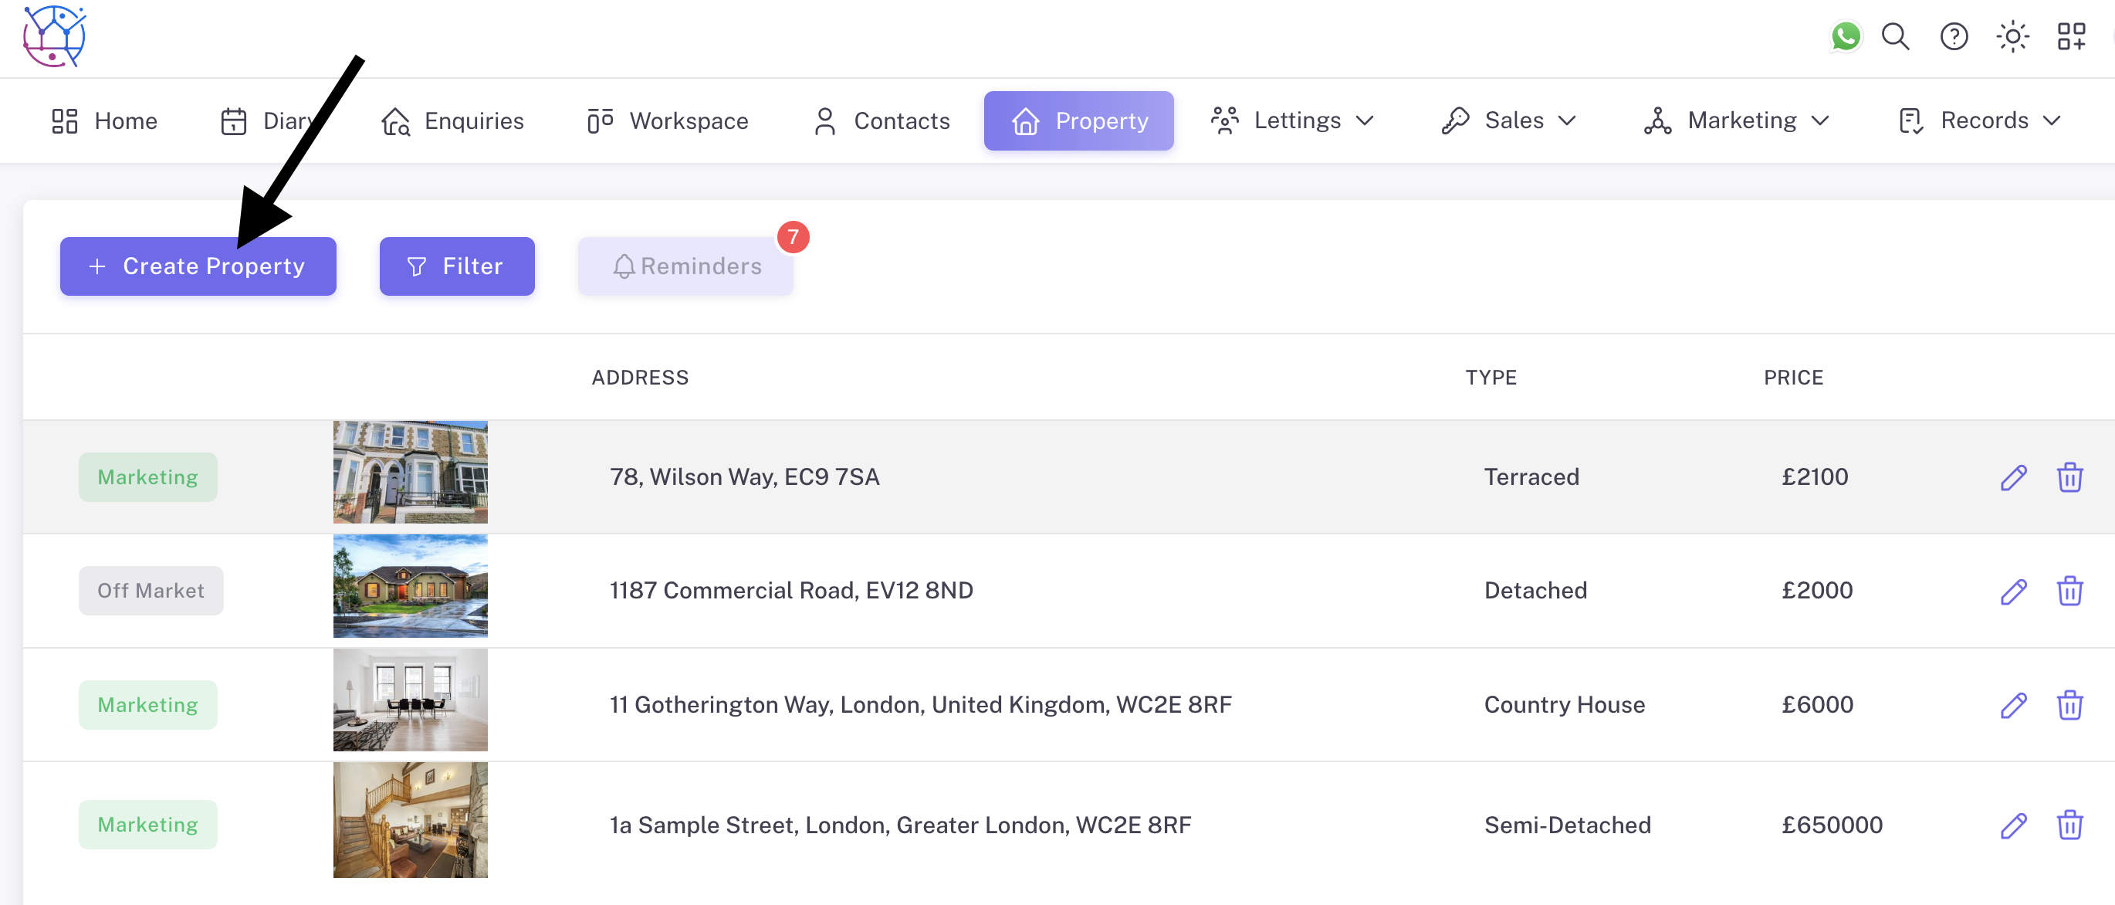The image size is (2115, 905).
Task: Open WhatsApp icon in top bar
Action: [1845, 37]
